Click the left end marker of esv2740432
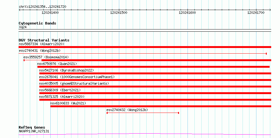The image size is (280, 138). [107, 113]
